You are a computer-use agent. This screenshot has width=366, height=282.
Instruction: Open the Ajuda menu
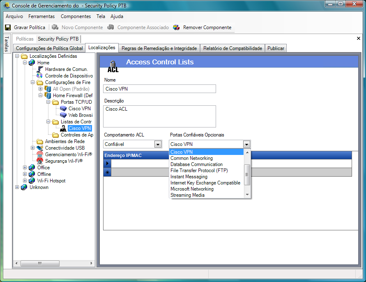(117, 16)
